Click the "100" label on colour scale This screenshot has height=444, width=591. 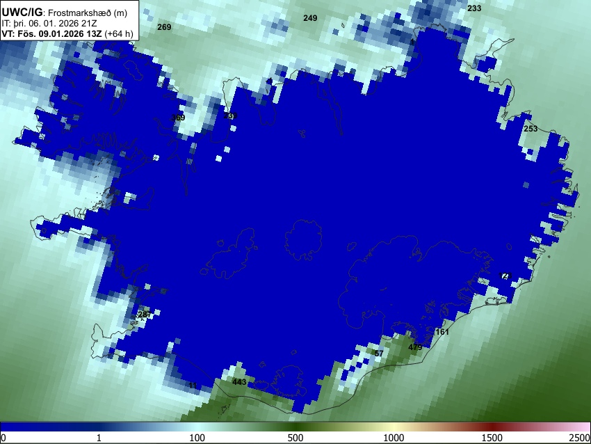coord(197,438)
